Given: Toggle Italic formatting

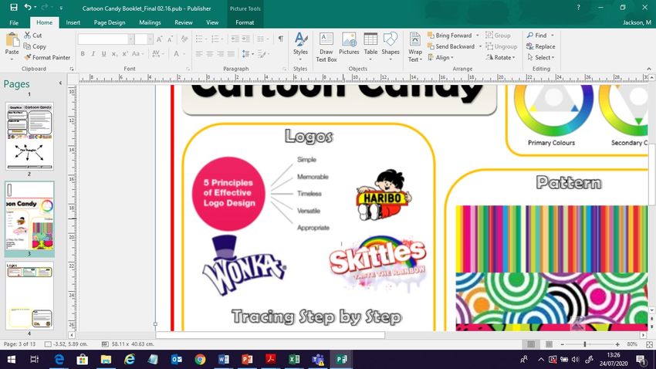Looking at the screenshot, I should pyautogui.click(x=93, y=53).
